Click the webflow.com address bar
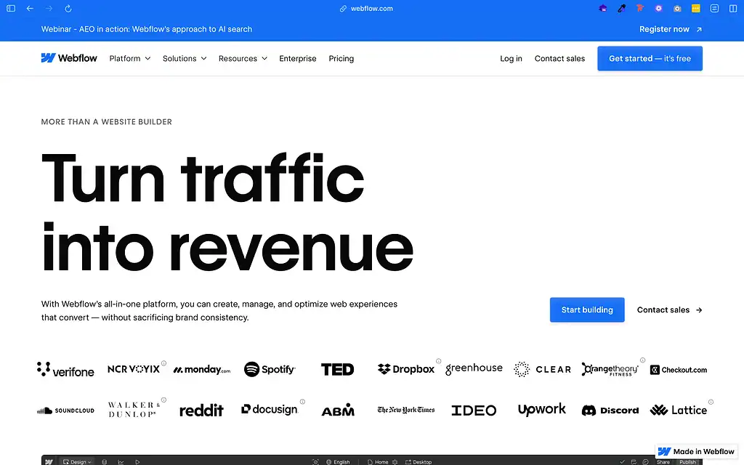744x465 pixels. coord(371,8)
